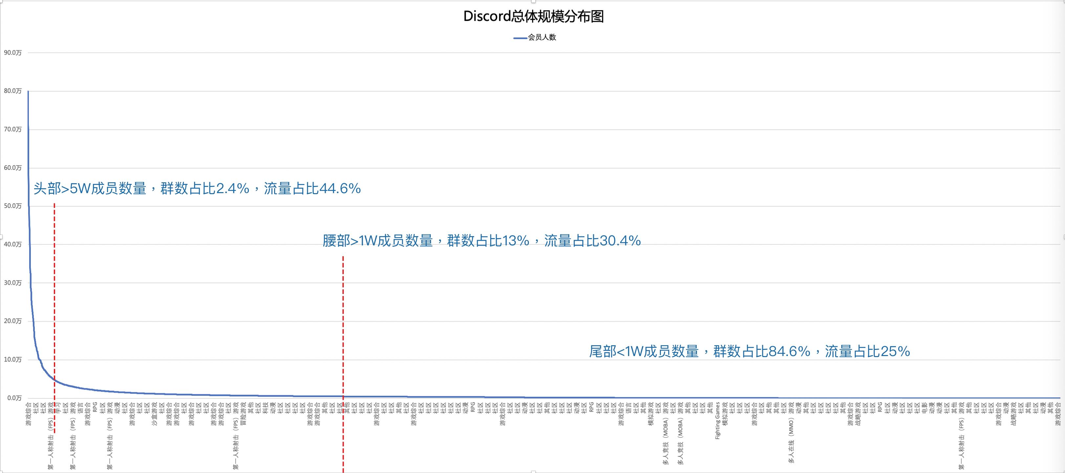Click the blue line sample in the legend

pos(520,38)
